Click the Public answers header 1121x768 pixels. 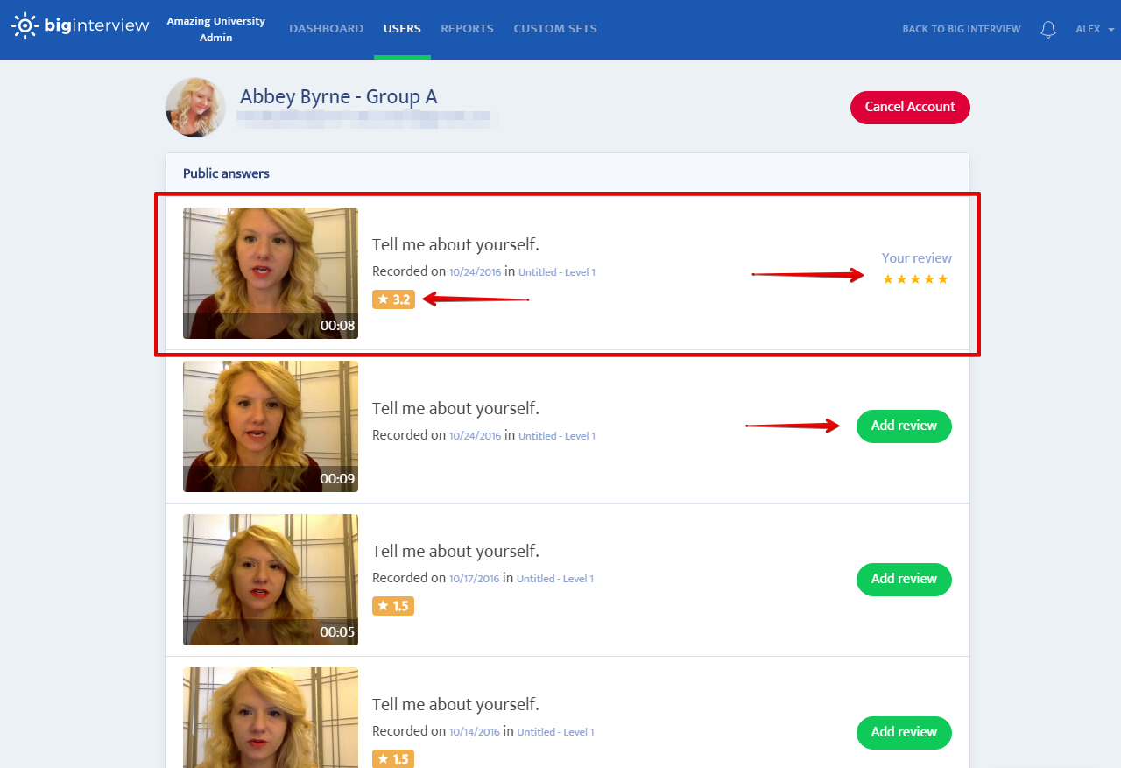click(x=226, y=173)
